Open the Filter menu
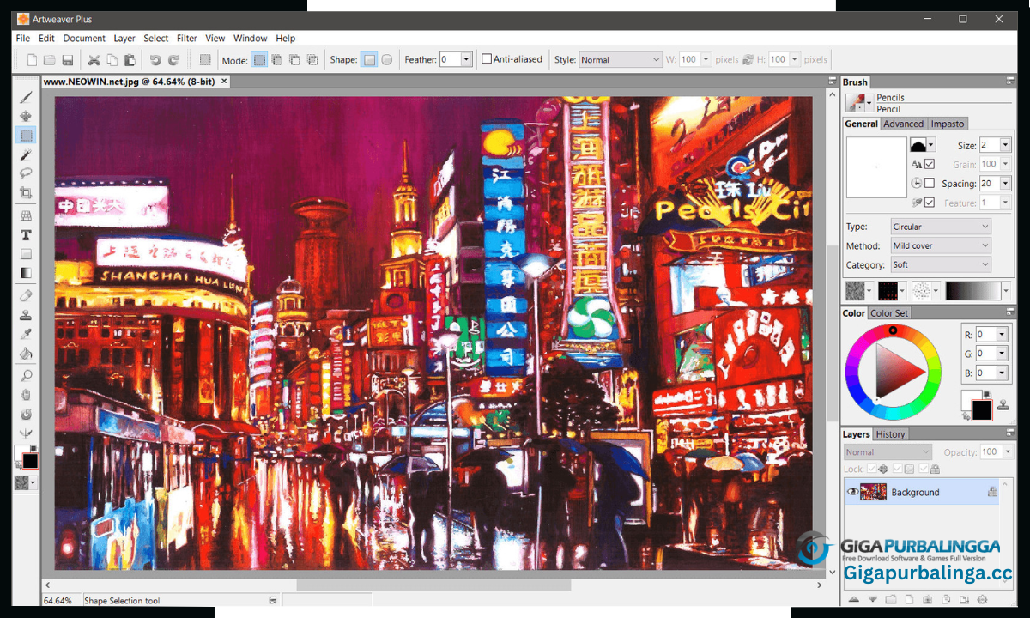This screenshot has height=618, width=1030. [x=186, y=39]
